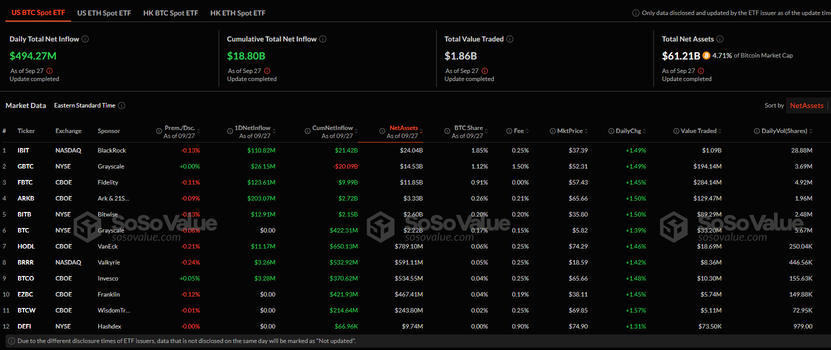Click red alert icon under $494.27M date

pos(50,71)
